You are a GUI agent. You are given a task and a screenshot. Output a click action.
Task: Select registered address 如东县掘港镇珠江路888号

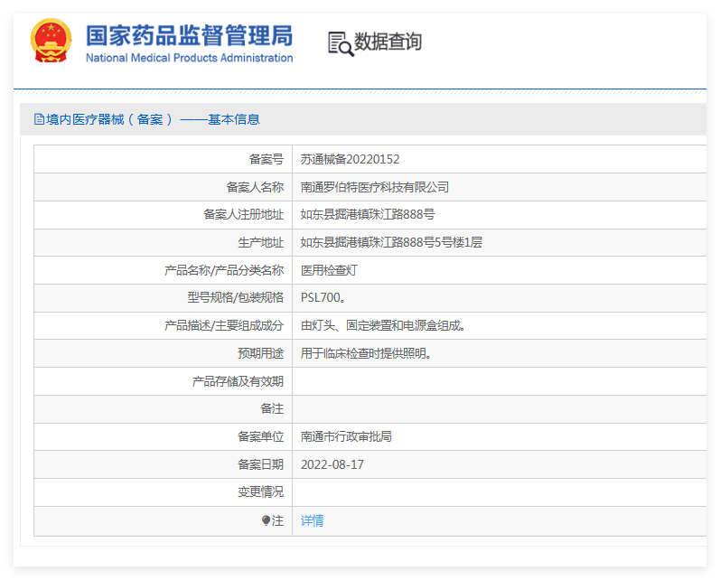pos(368,214)
